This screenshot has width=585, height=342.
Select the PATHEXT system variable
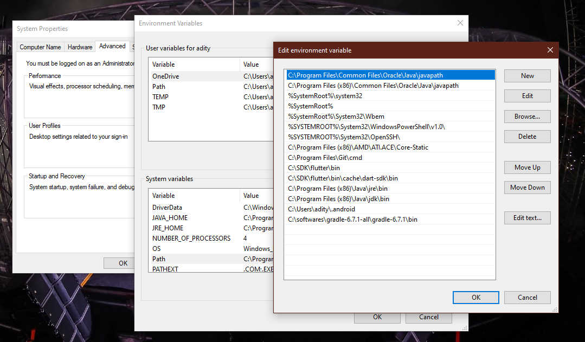[x=165, y=269]
